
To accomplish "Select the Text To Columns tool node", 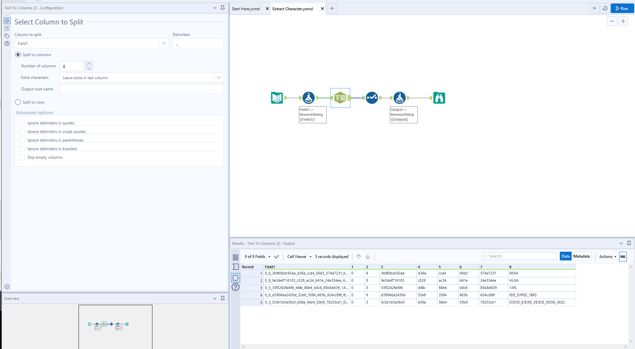I will tap(340, 98).
